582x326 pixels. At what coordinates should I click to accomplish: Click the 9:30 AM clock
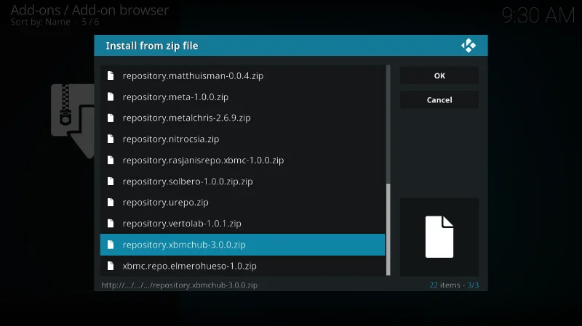(538, 15)
